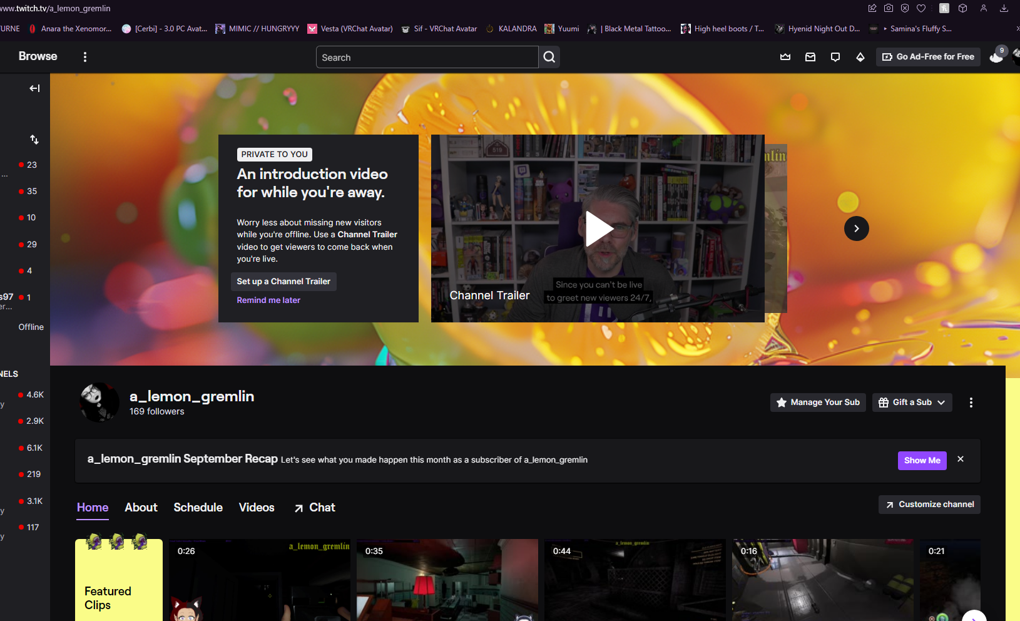The width and height of the screenshot is (1020, 621).
Task: Open Prime Loot crown icon
Action: click(x=785, y=57)
